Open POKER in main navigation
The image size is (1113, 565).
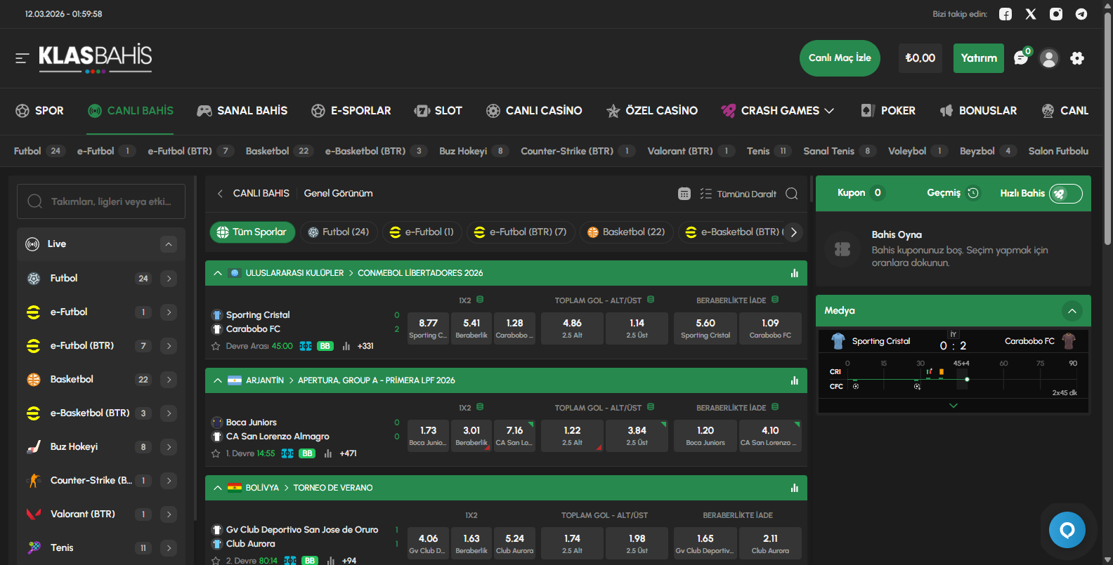pyautogui.click(x=888, y=111)
